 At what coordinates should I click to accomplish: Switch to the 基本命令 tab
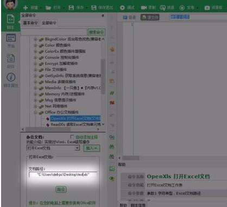click(x=30, y=23)
